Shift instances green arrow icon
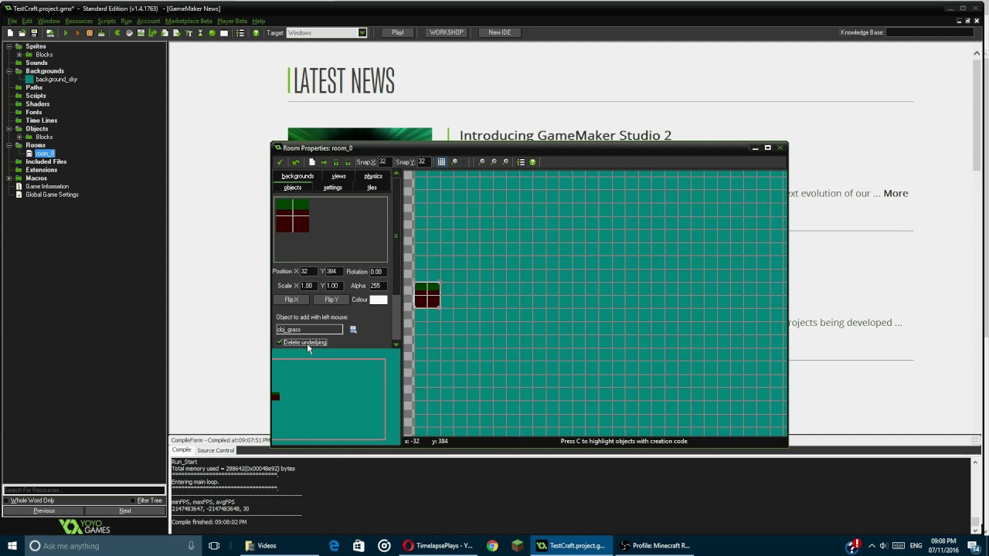 coord(324,162)
